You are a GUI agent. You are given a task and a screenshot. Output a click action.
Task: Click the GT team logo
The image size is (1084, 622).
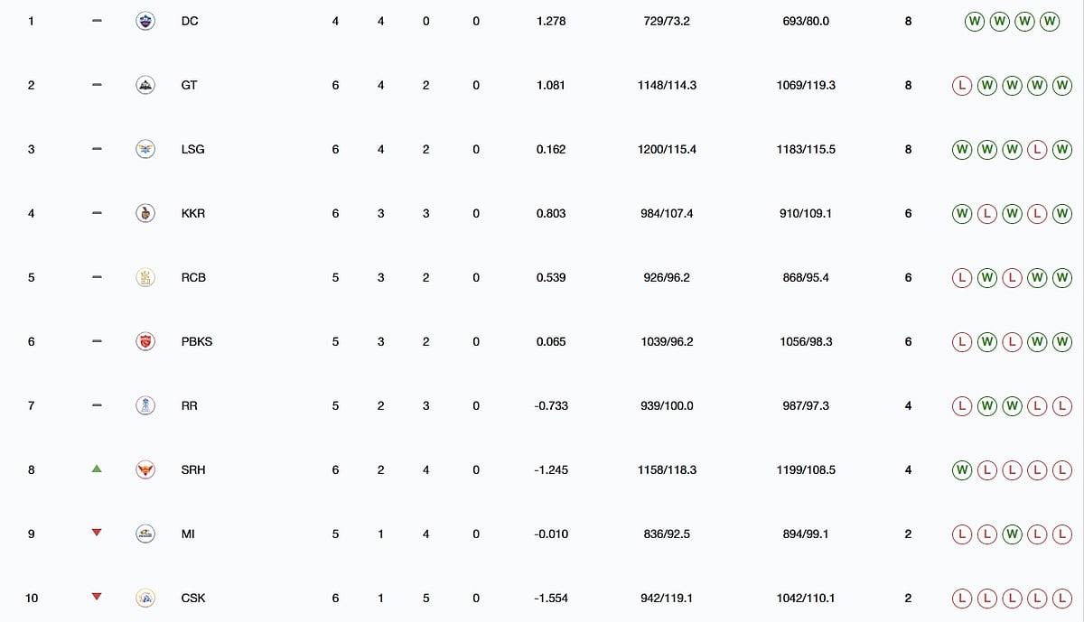pos(145,85)
